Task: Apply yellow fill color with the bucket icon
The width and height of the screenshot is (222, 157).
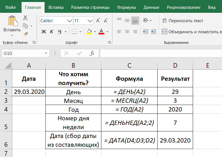Action: (x=89, y=32)
